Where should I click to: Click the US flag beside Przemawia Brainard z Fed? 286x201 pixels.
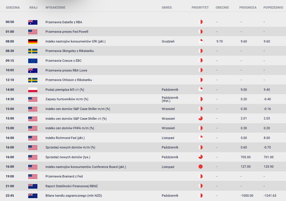click(33, 177)
